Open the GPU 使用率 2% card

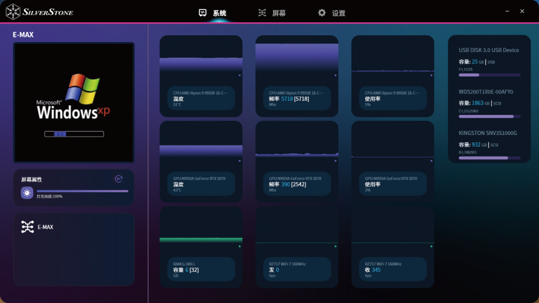click(392, 161)
